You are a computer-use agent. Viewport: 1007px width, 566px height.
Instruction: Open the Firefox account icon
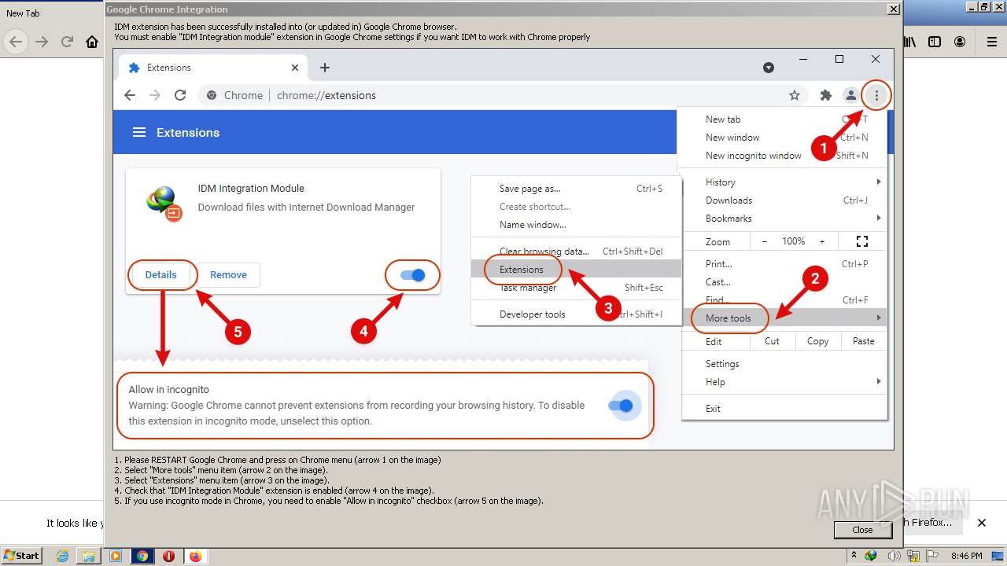[960, 42]
